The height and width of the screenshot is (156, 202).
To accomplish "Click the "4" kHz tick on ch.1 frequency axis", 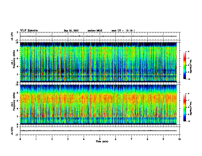I will pyautogui.click(x=18, y=67).
